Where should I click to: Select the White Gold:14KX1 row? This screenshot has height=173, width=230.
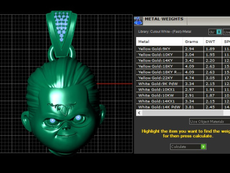coord(183,101)
